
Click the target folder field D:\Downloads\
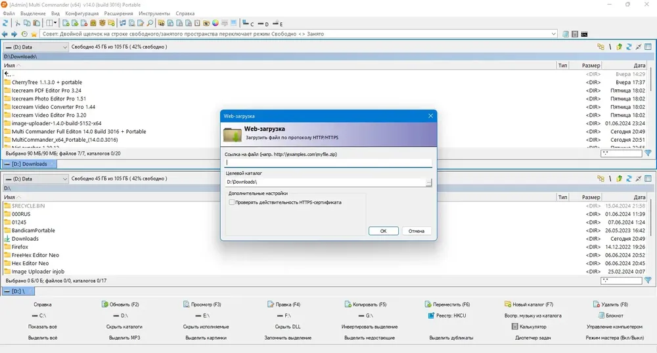point(325,182)
